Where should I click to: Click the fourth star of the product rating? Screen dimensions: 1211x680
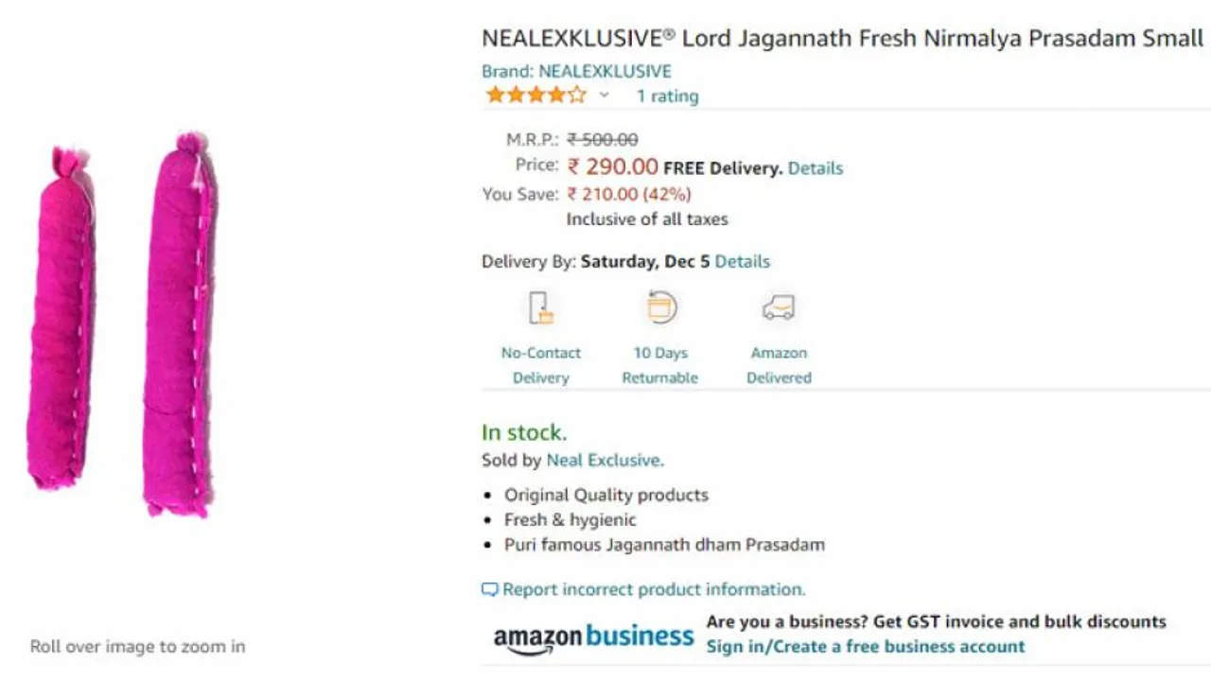tap(555, 95)
